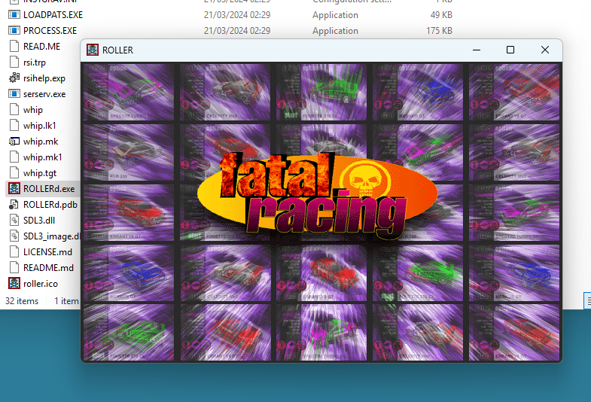The width and height of the screenshot is (591, 402).
Task: Select the ROLLERd.exe skull icon
Action: [x=14, y=188]
